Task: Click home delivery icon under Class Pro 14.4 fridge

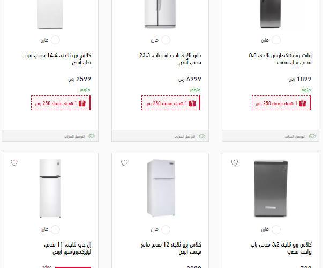Action: point(92,136)
